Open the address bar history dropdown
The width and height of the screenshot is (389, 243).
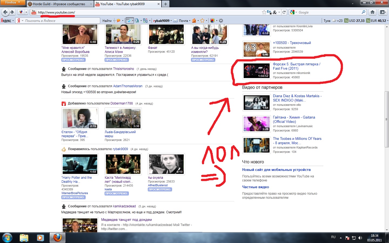[279, 12]
